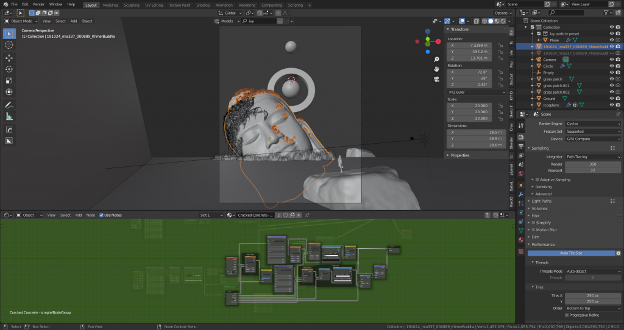Image resolution: width=624 pixels, height=330 pixels.
Task: Toggle camera view with the camera gizmo icon
Action: point(437,79)
